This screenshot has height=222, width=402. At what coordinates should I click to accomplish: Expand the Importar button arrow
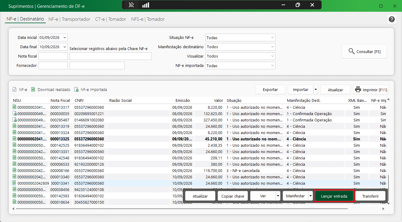pos(316,90)
